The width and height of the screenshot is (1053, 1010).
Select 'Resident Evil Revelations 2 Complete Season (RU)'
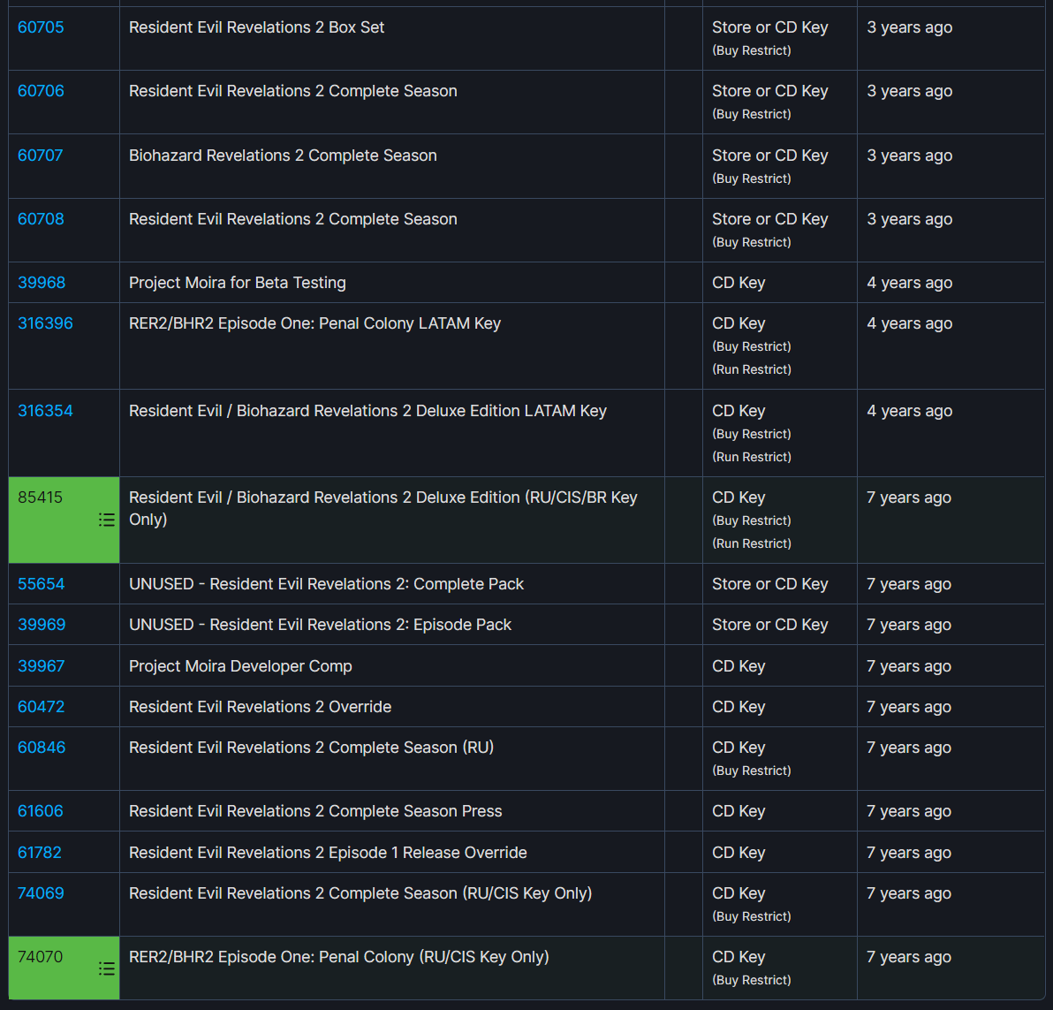pos(312,748)
